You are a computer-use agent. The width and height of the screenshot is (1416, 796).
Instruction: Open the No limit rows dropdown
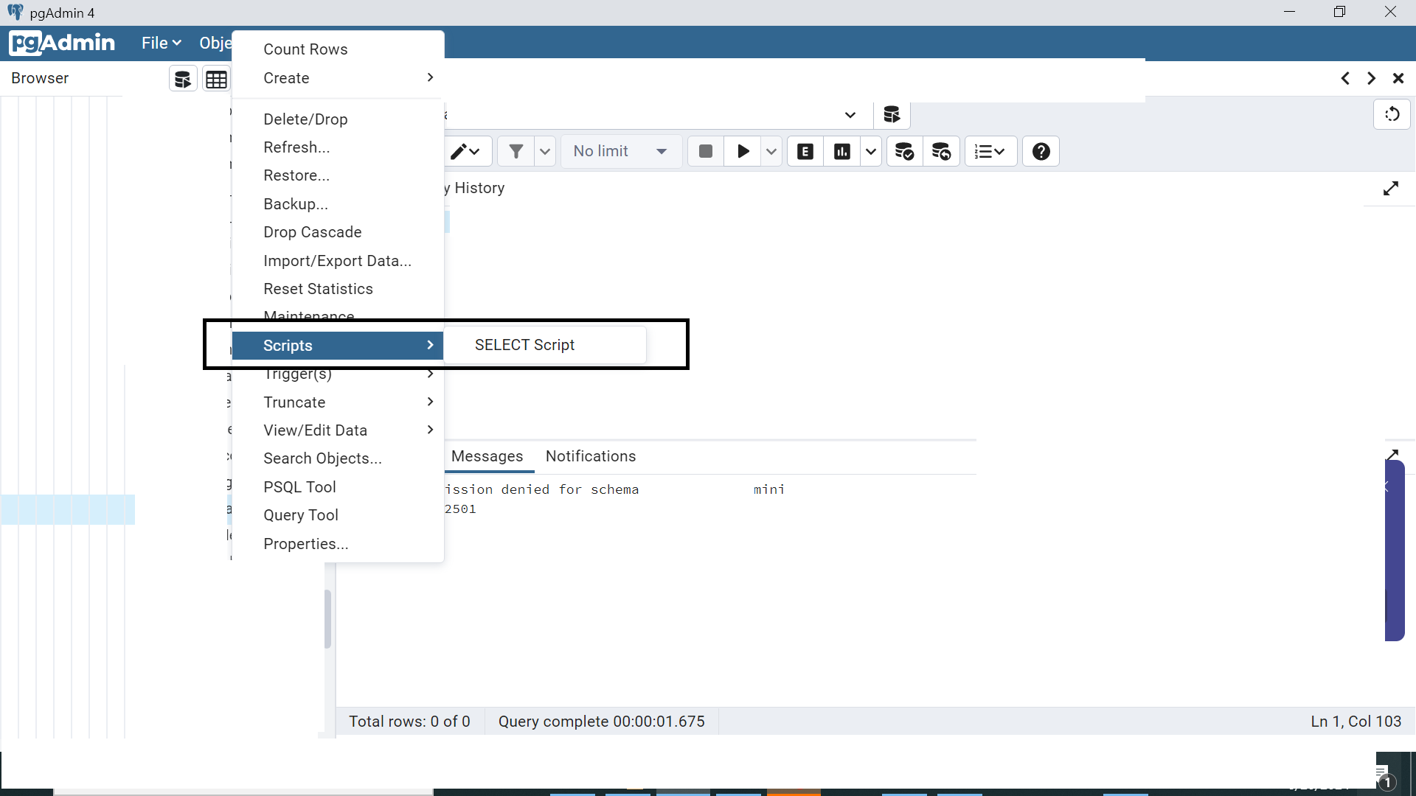click(620, 152)
